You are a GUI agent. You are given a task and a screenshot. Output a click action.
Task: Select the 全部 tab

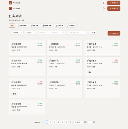[12, 25]
